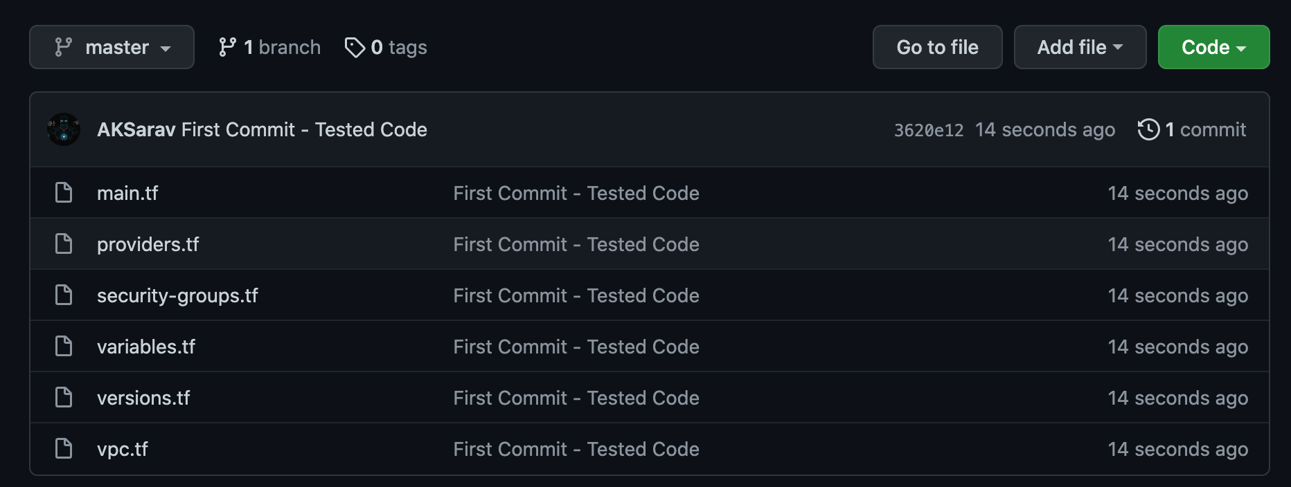Image resolution: width=1291 pixels, height=487 pixels.
Task: Open the AKSarav author link
Action: tap(136, 129)
